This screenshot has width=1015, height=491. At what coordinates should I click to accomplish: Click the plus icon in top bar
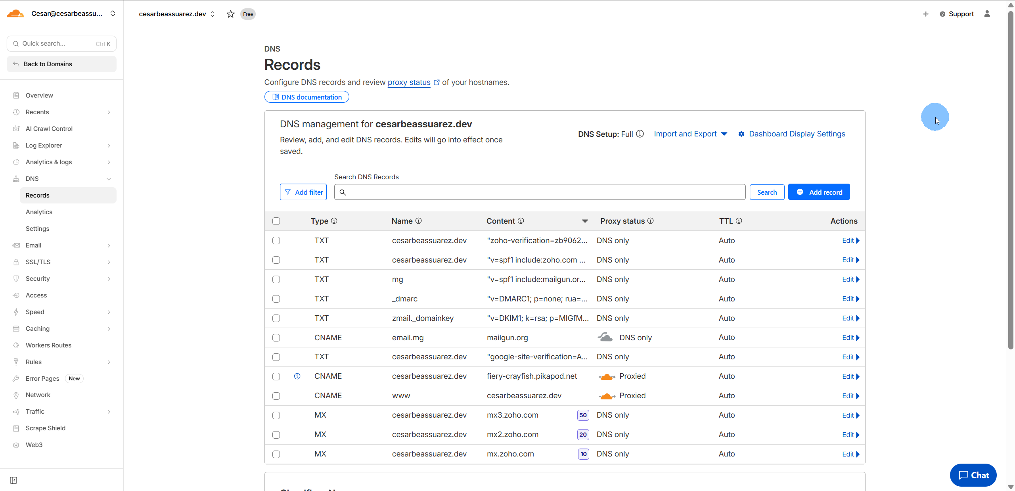pos(926,14)
